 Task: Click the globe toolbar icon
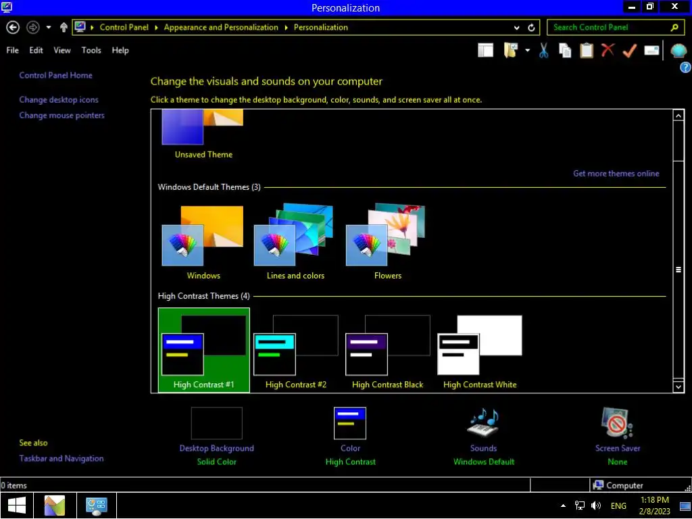pos(678,50)
